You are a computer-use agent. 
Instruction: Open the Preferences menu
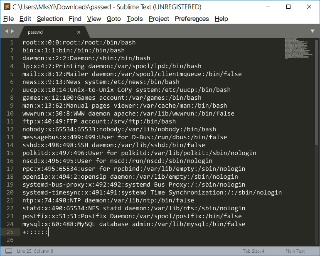[192, 19]
